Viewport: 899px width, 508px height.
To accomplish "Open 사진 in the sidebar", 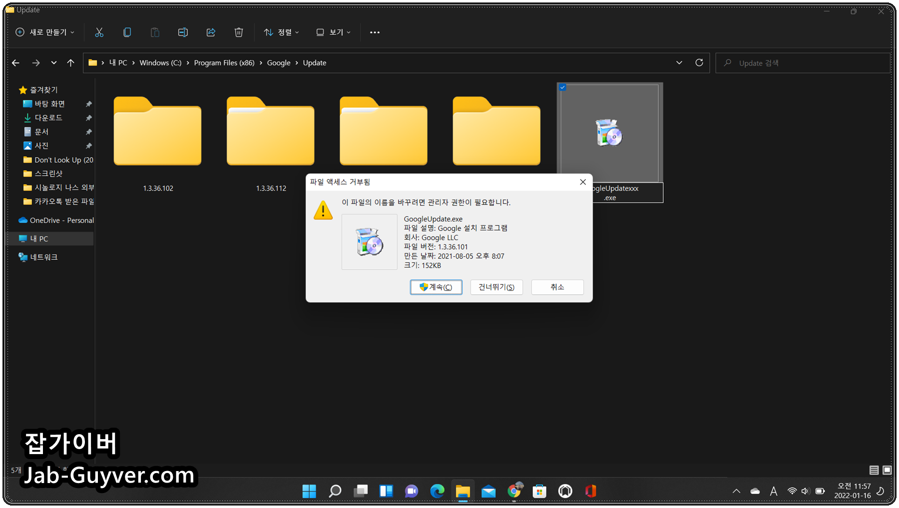I will (41, 146).
